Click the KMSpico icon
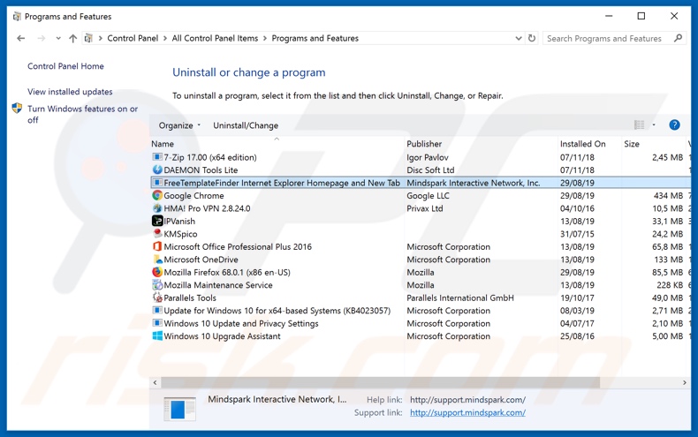 click(x=157, y=234)
